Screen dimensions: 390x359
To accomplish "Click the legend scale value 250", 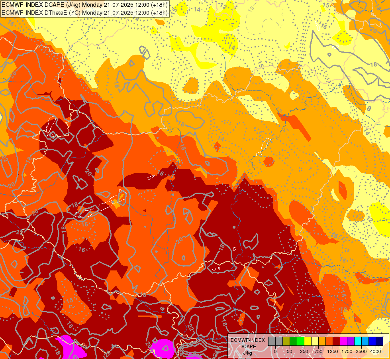I will (x=304, y=351).
